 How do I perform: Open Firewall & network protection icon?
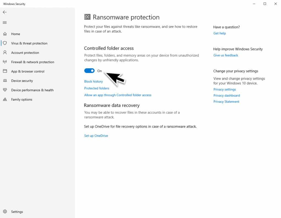(5, 62)
